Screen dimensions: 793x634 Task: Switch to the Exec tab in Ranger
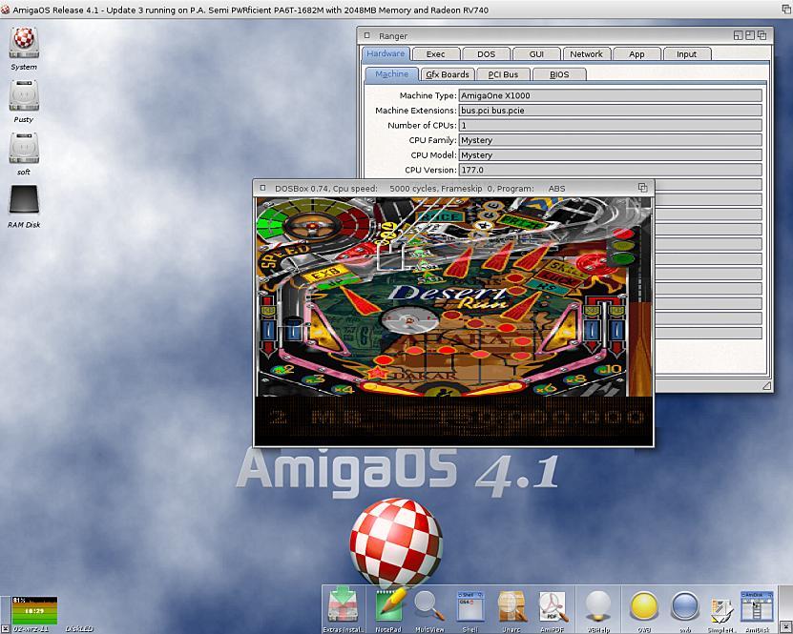[x=435, y=54]
